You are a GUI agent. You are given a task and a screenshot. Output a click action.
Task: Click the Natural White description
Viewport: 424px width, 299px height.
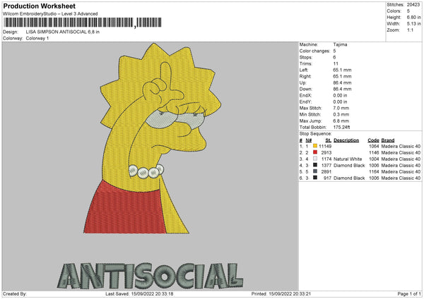point(348,159)
